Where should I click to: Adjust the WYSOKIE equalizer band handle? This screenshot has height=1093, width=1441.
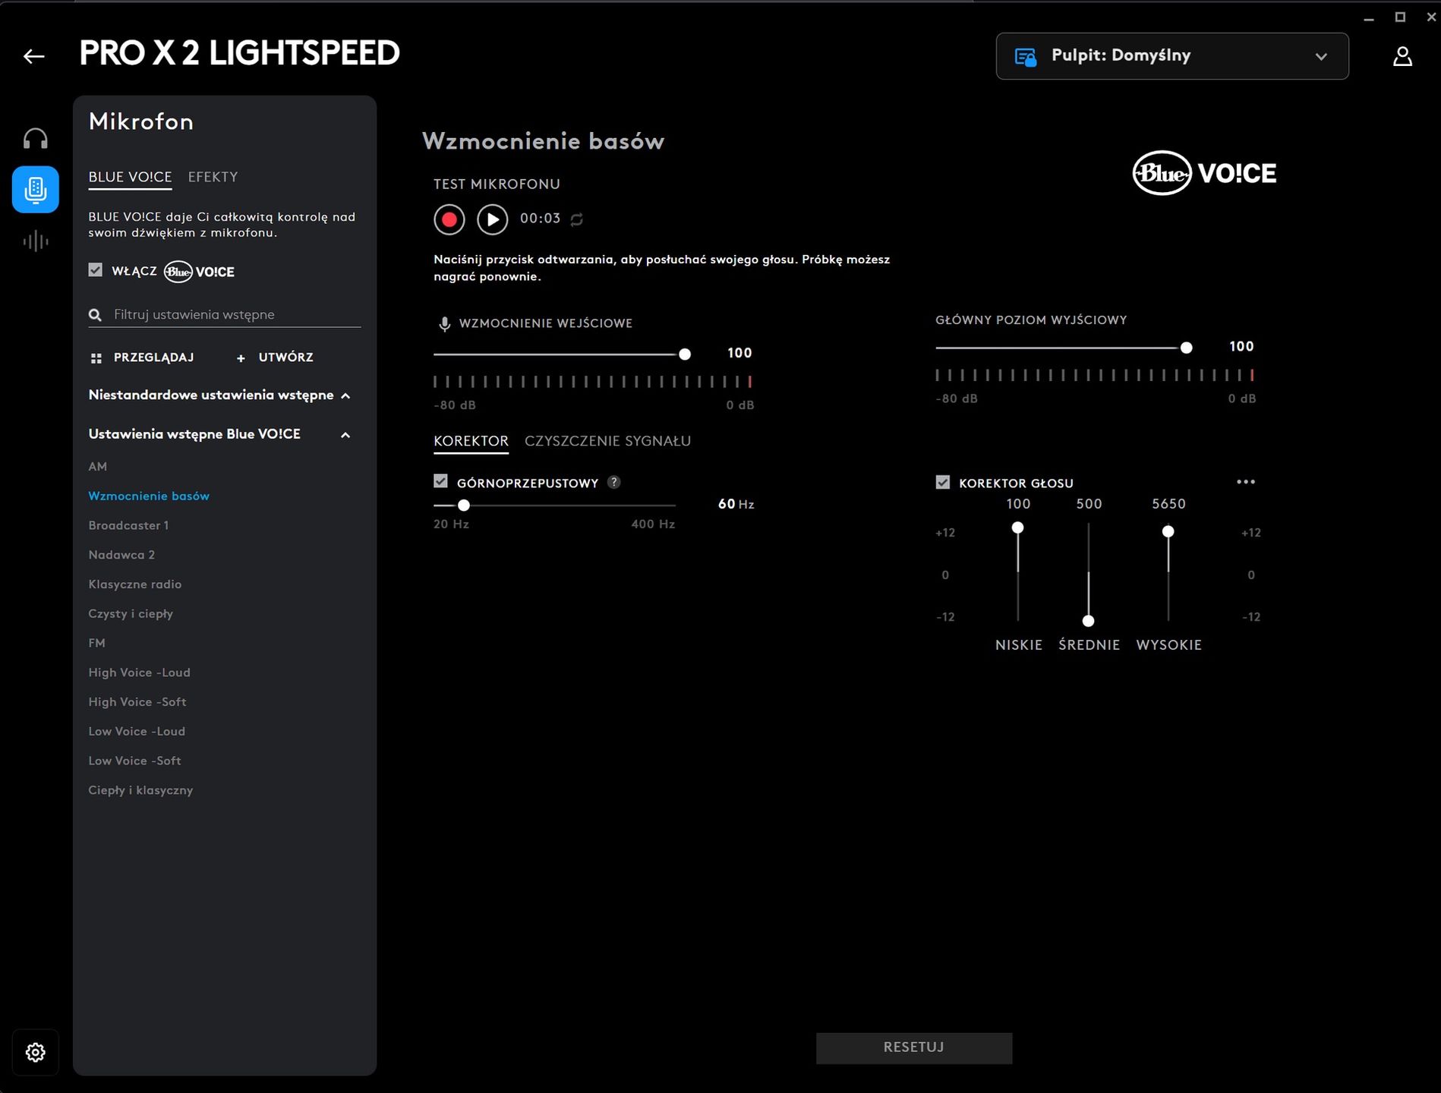pyautogui.click(x=1168, y=531)
